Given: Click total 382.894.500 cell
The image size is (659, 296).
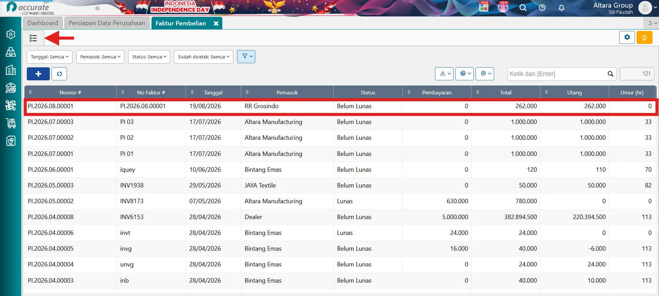Looking at the screenshot, I should click(505, 217).
